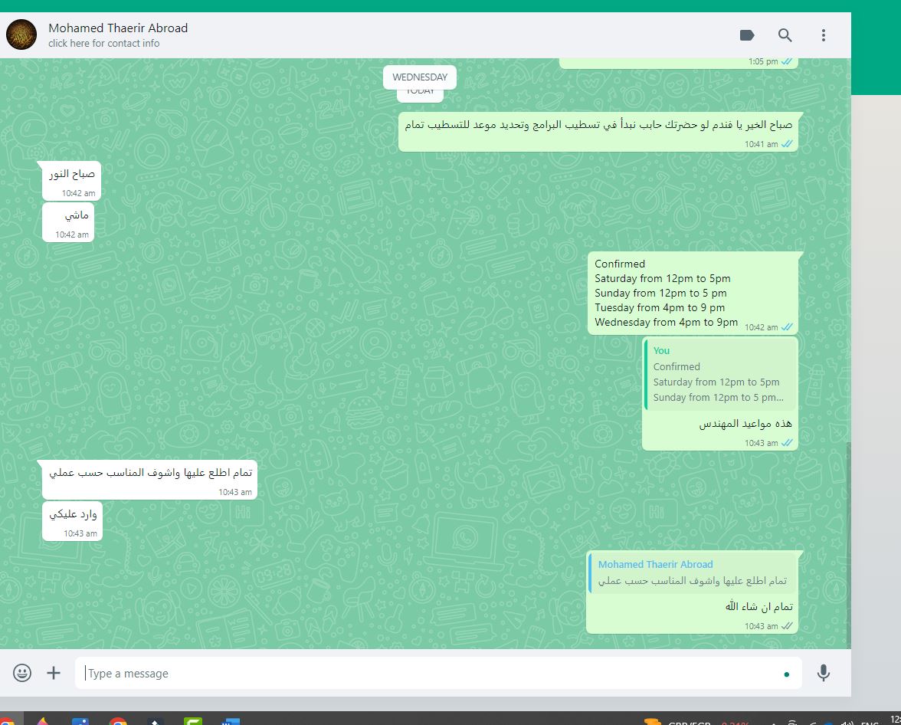901x725 pixels.
Task: Click 'click here for contact info'
Action: [104, 43]
